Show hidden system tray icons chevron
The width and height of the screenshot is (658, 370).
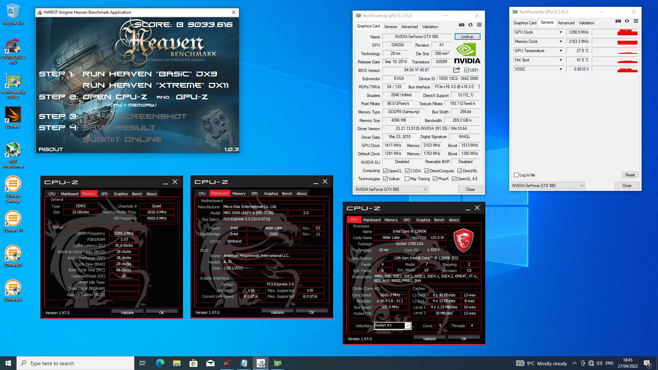pyautogui.click(x=574, y=363)
